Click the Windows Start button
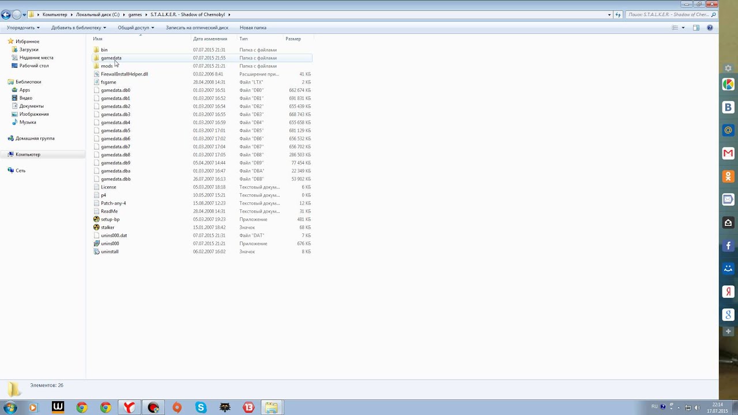 tap(10, 408)
